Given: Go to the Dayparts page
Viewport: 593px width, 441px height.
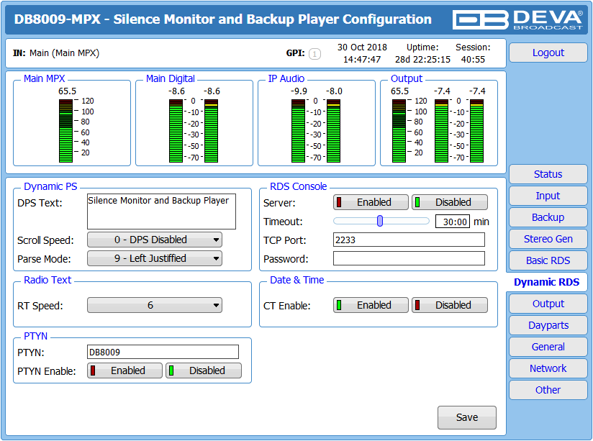Looking at the screenshot, I should 548,325.
